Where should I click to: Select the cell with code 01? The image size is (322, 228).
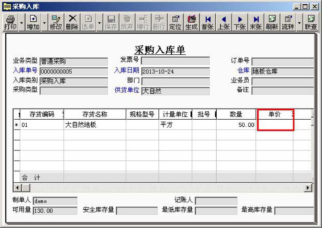42,125
